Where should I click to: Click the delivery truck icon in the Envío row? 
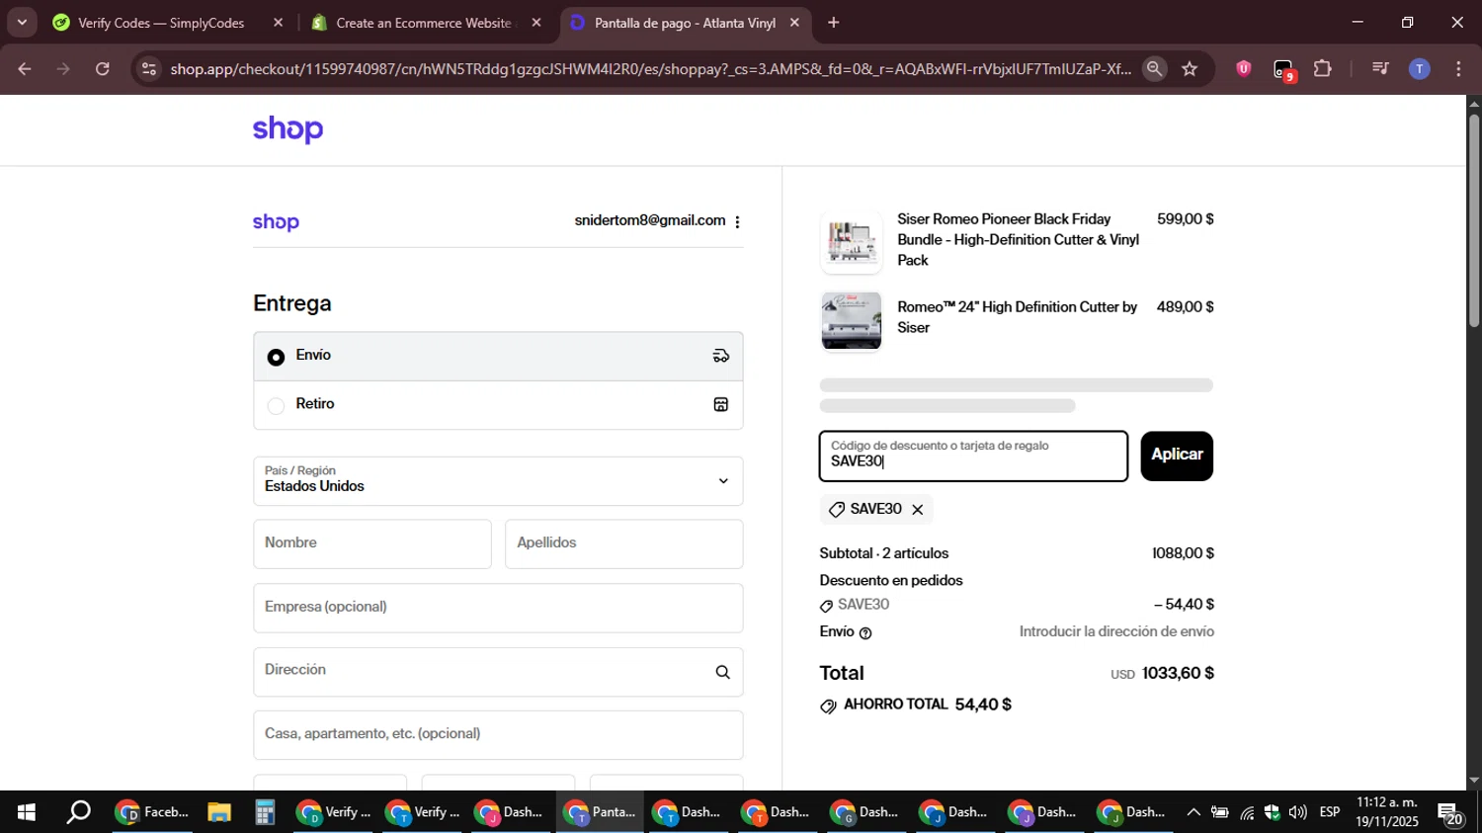[x=721, y=356]
